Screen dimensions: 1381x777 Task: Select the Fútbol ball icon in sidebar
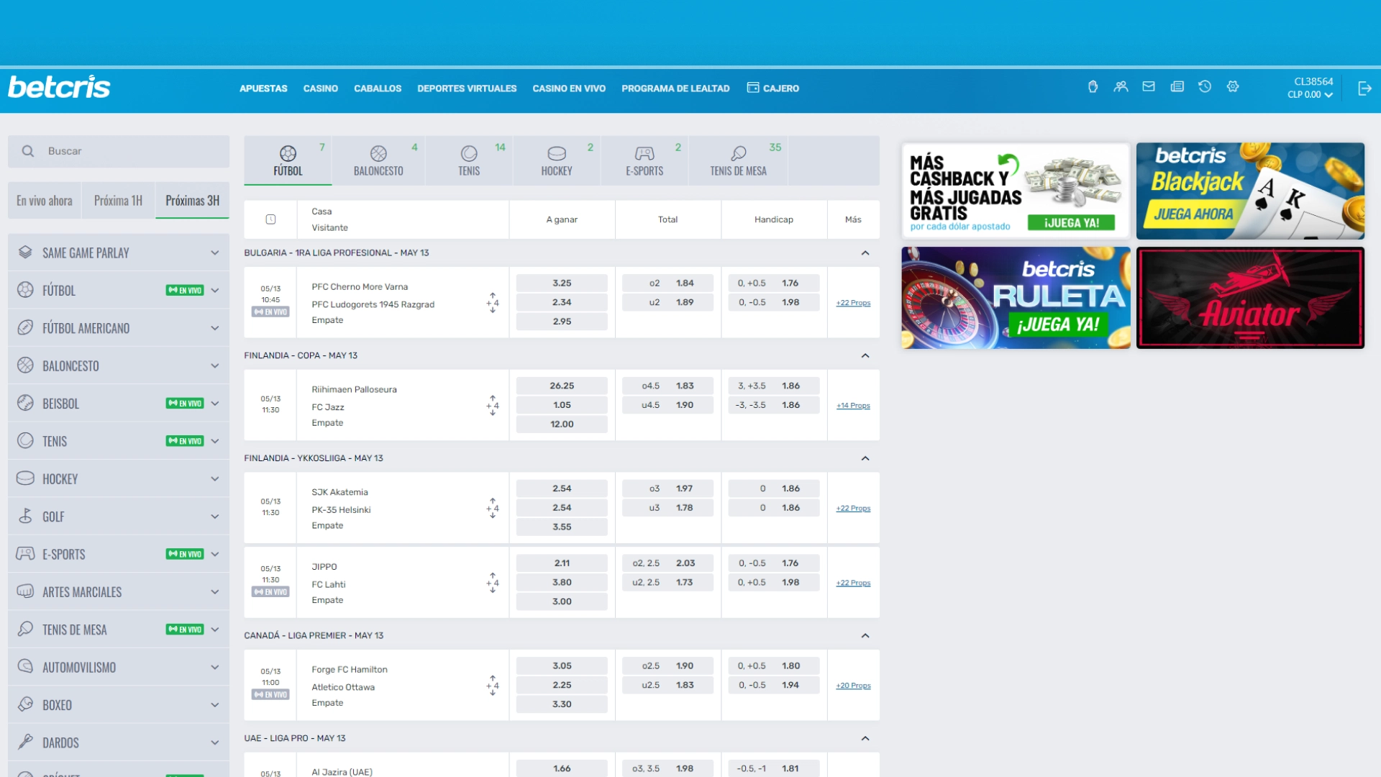25,290
